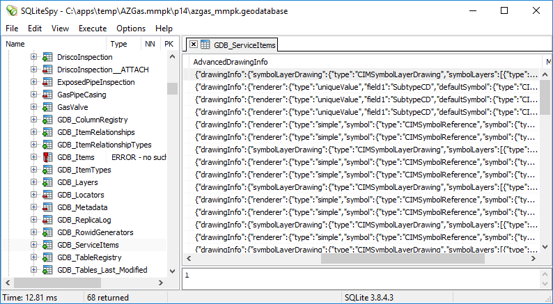Click the NN column header

point(150,44)
